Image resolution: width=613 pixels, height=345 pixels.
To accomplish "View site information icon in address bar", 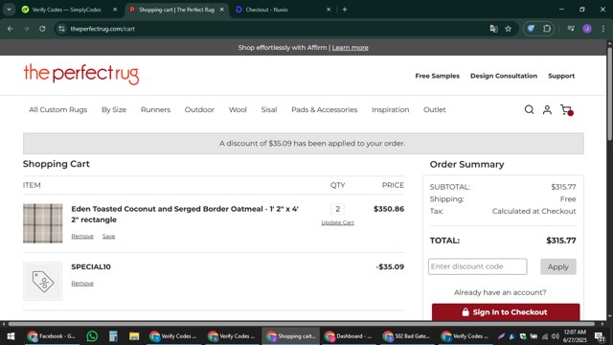I will click(61, 29).
